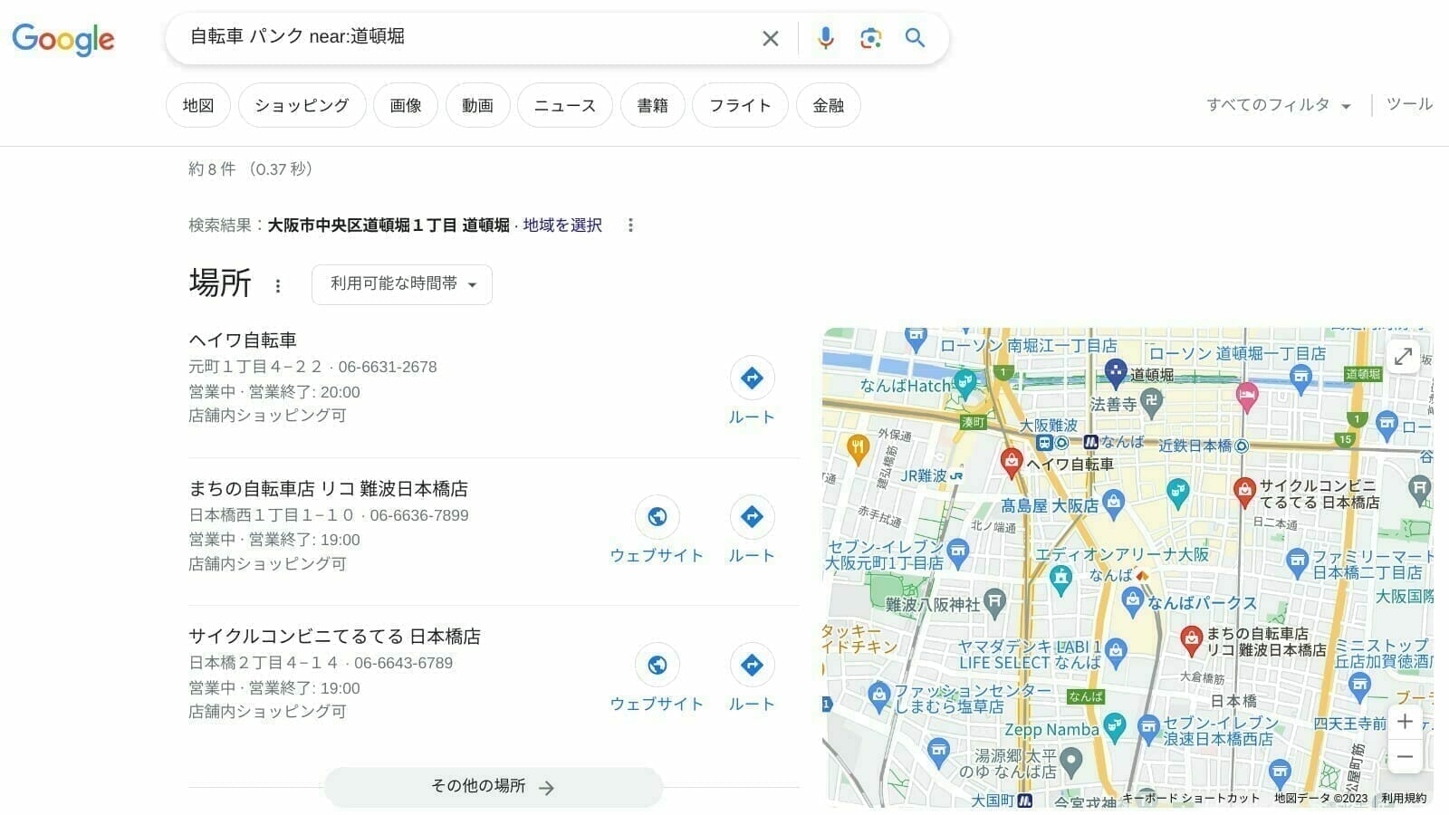Open the ヘイワ自転車 listing title
Screen dimensions: 1449x815
243,340
